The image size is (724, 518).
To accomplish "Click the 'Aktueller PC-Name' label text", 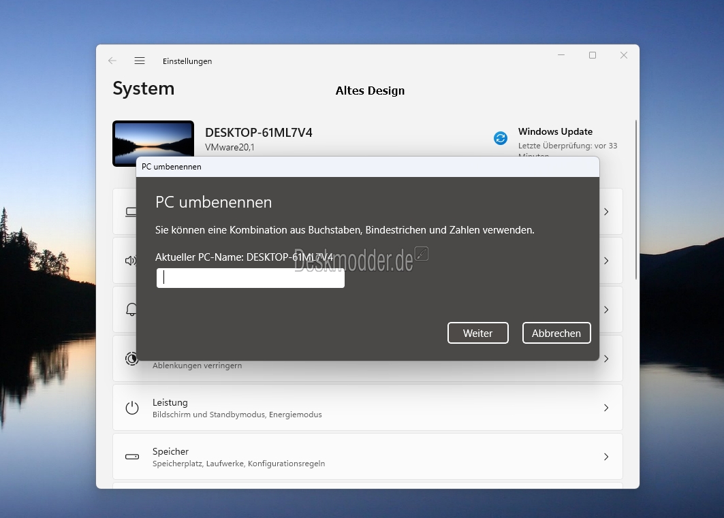I will [x=200, y=257].
